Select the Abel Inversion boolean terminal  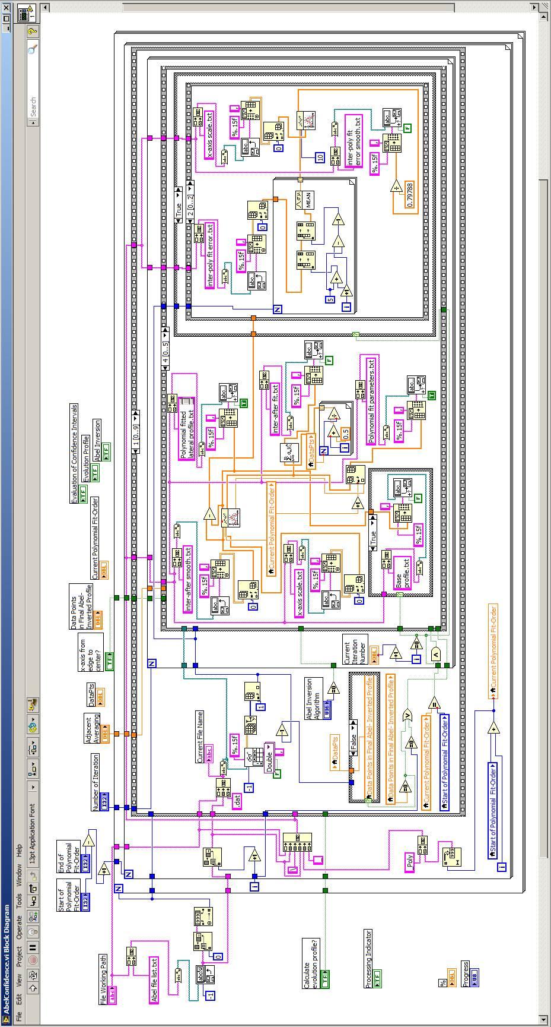tap(106, 452)
